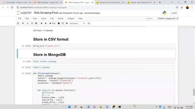
Task: Insert cell below with plus icon
Action: (x=23, y=23)
